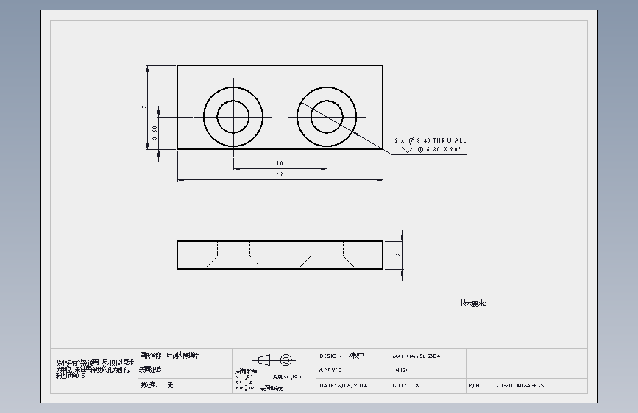Click the 3 thickness dimension in side view
Screen dimensions: 638x413
(398, 255)
